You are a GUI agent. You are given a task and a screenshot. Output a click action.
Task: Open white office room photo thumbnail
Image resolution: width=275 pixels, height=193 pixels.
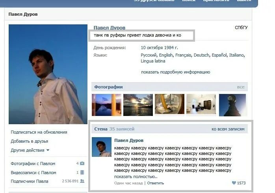201,104
